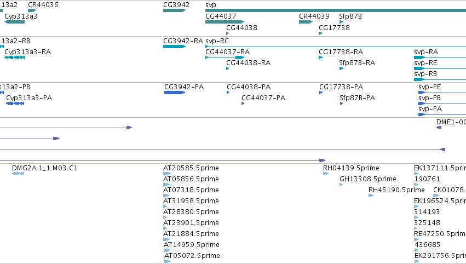Click the Cyp313a3-RA transcript exon arrows
Viewport: 466px width, 264px height.
pyautogui.click(x=15, y=58)
